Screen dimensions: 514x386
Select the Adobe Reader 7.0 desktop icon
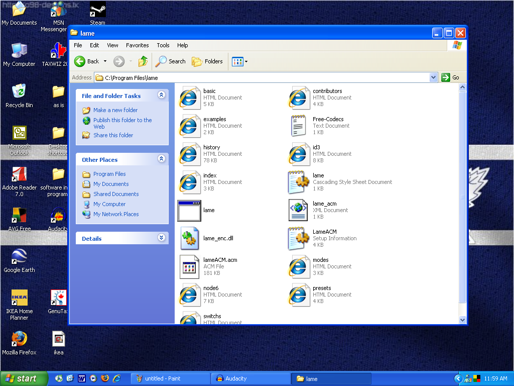(19, 182)
